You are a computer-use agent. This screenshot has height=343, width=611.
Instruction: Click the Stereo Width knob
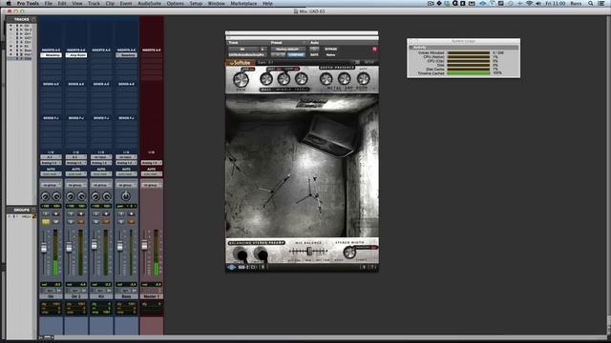click(350, 252)
